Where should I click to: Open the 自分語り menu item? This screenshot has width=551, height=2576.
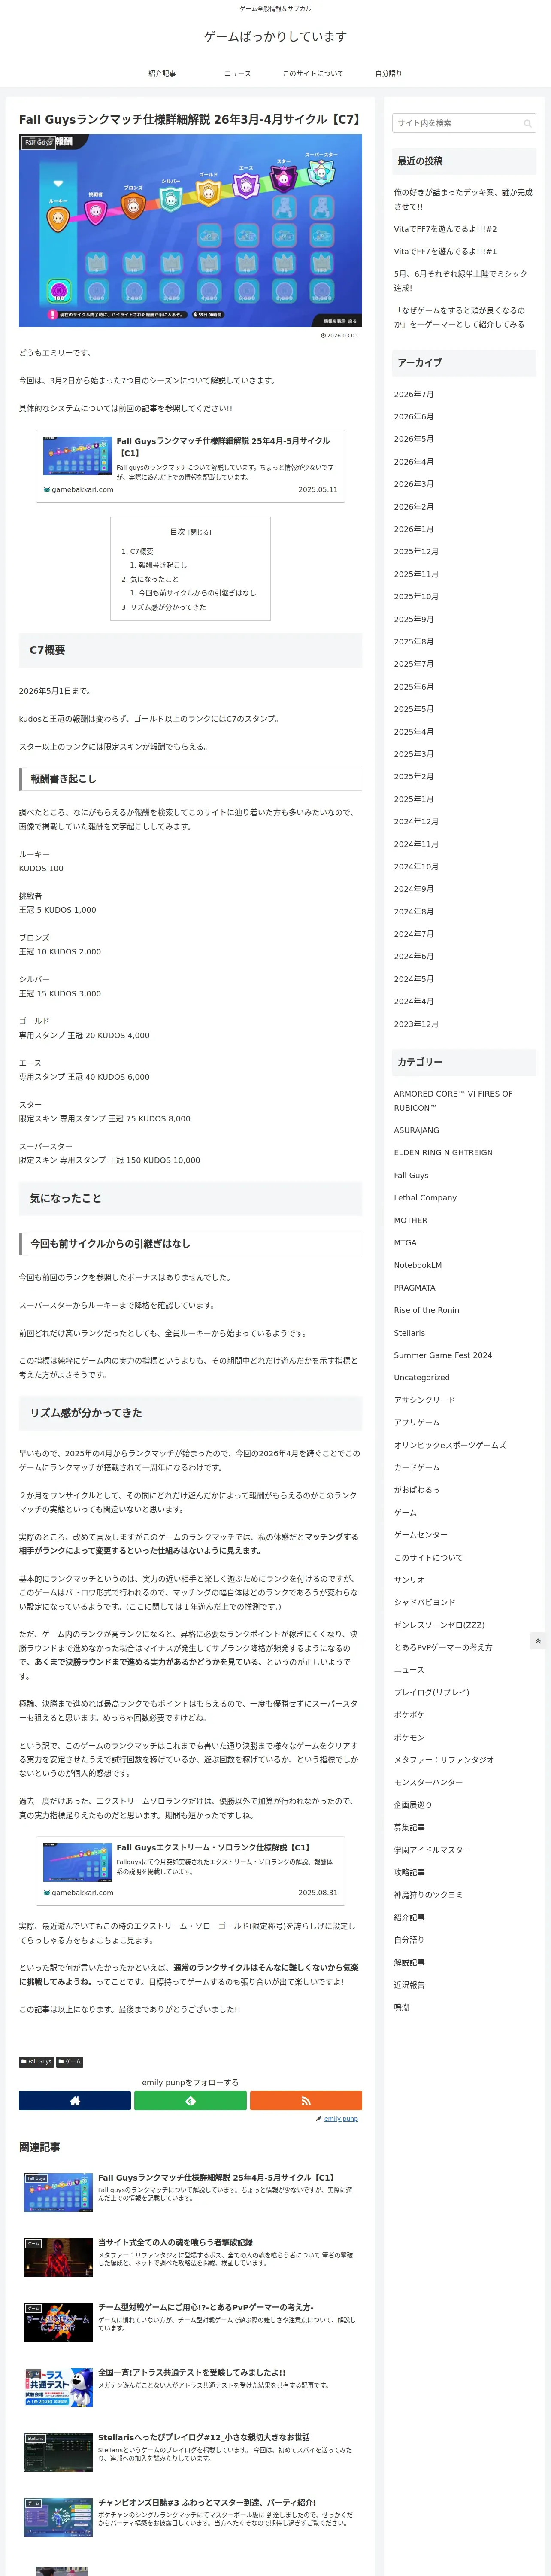(389, 73)
